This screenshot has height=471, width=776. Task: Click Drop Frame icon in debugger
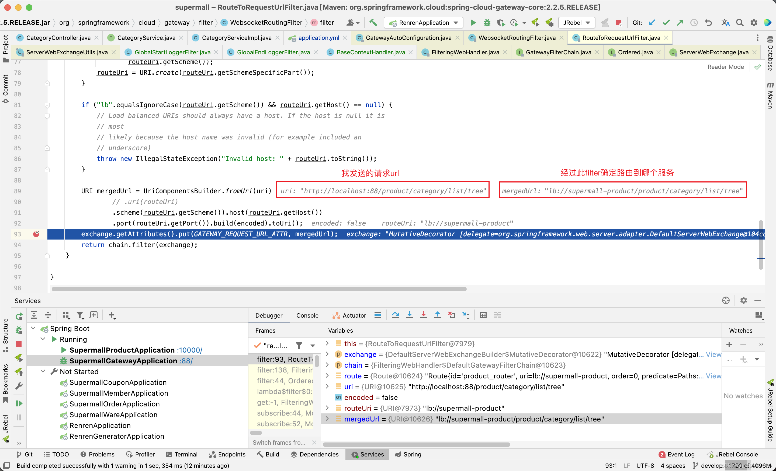(451, 315)
